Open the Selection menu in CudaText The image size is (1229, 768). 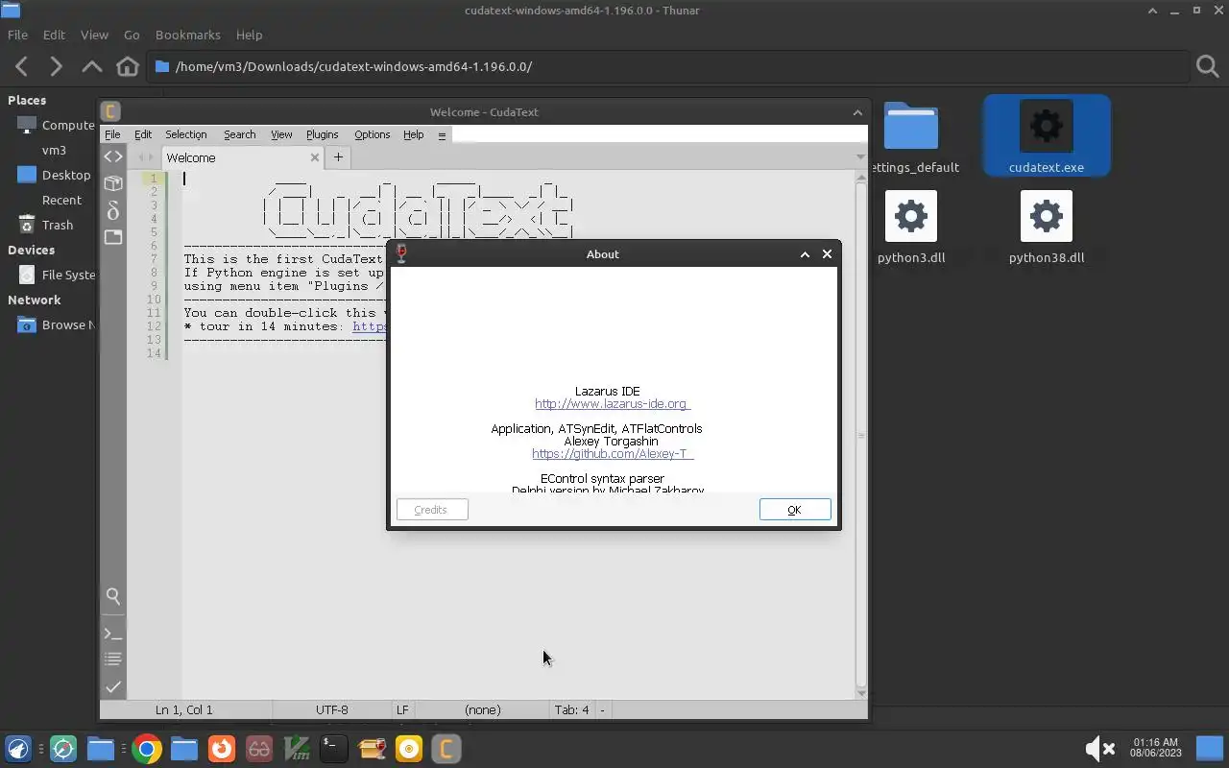click(x=185, y=134)
